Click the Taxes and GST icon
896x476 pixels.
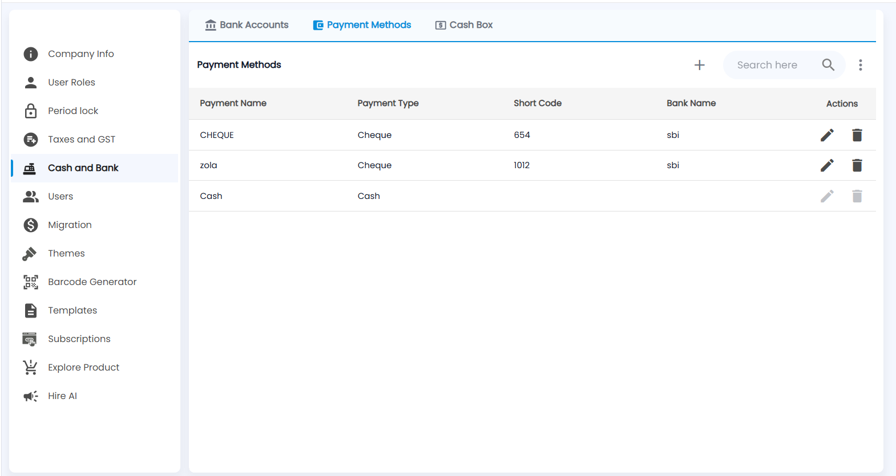[31, 140]
